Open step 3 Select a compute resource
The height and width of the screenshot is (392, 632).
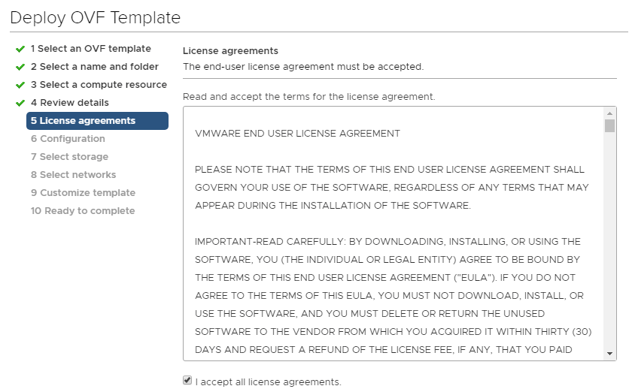[99, 85]
